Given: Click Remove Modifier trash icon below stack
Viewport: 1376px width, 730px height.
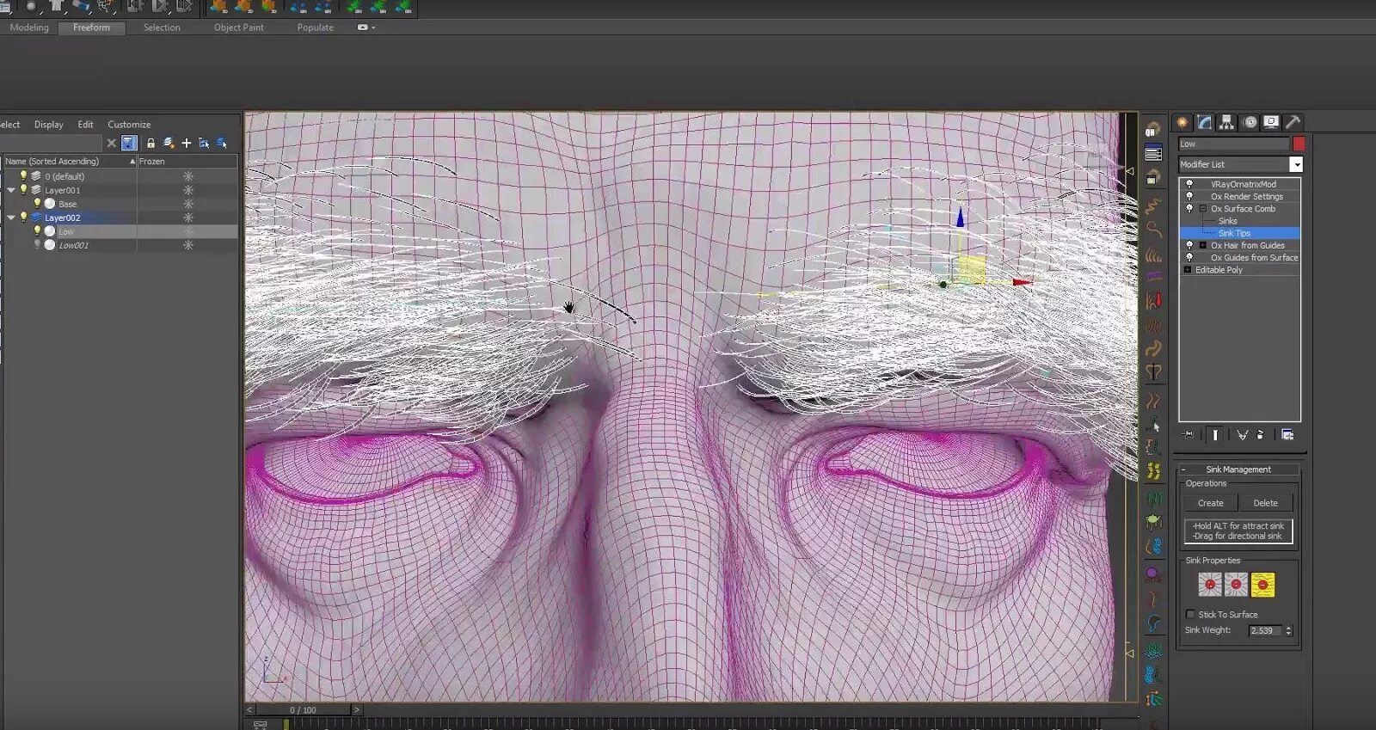Looking at the screenshot, I should [x=1261, y=435].
